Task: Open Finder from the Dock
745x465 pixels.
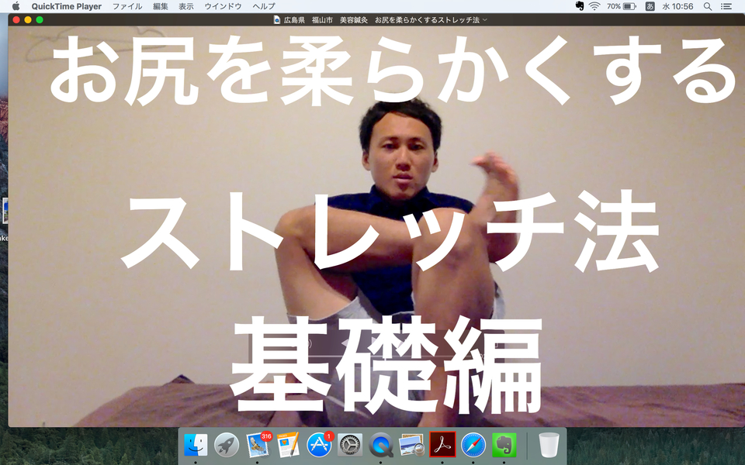Action: pos(196,445)
